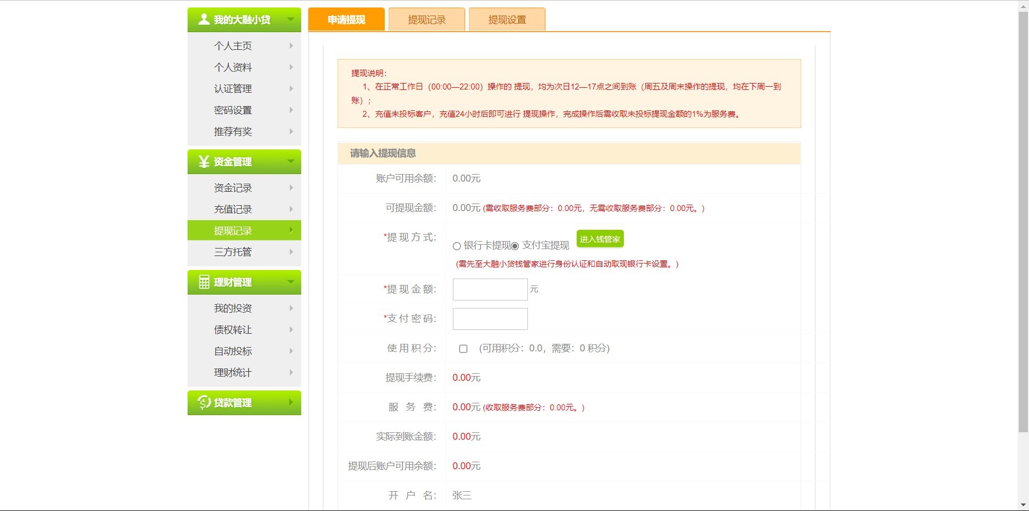Viewport: 1029px width, 511px height.
Task: Open 密码设置 menu item
Action: pos(233,110)
